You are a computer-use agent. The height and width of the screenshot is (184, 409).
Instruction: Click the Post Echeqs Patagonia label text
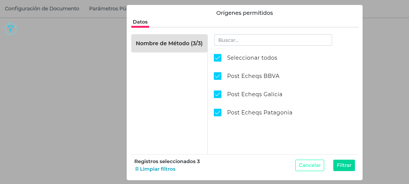point(259,113)
